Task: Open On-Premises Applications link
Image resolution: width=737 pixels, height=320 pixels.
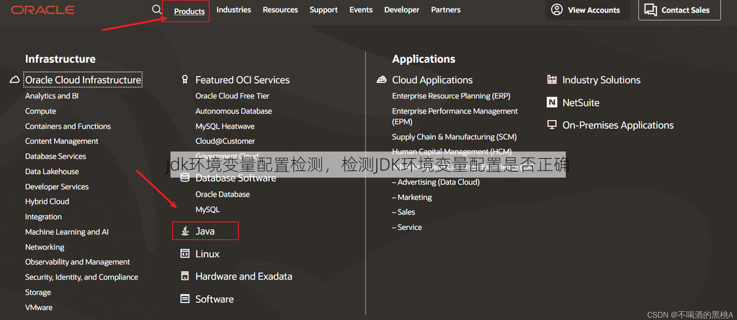Action: [618, 125]
